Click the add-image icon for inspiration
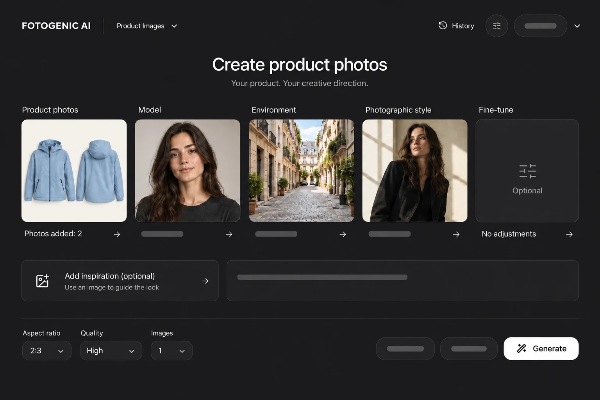Viewport: 600px width, 400px height. tap(42, 281)
